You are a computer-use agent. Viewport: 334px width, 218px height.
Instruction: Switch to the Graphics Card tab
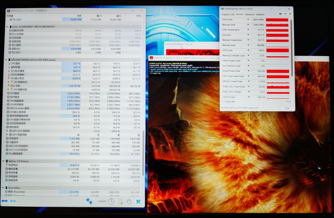tap(227, 14)
